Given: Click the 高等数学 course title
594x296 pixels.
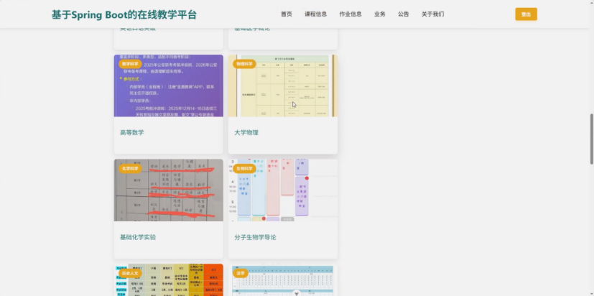Looking at the screenshot, I should tap(132, 133).
